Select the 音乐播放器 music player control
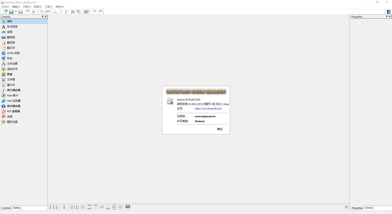This screenshot has height=214, width=392. click(x=24, y=90)
